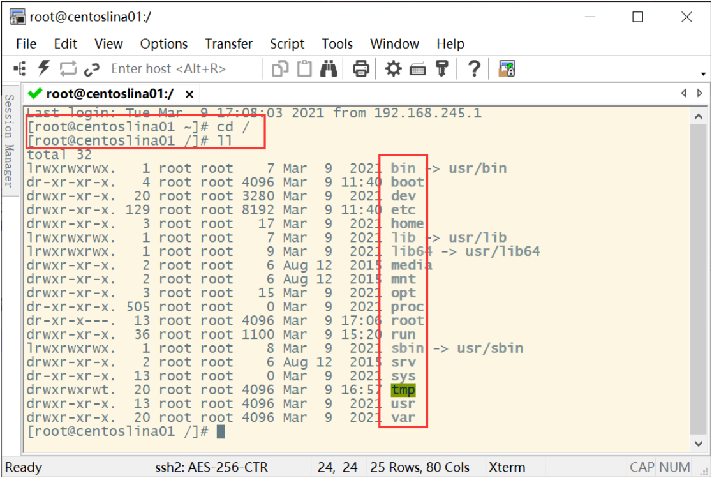This screenshot has width=712, height=478.
Task: Click tab scroll left arrow
Action: coord(684,93)
